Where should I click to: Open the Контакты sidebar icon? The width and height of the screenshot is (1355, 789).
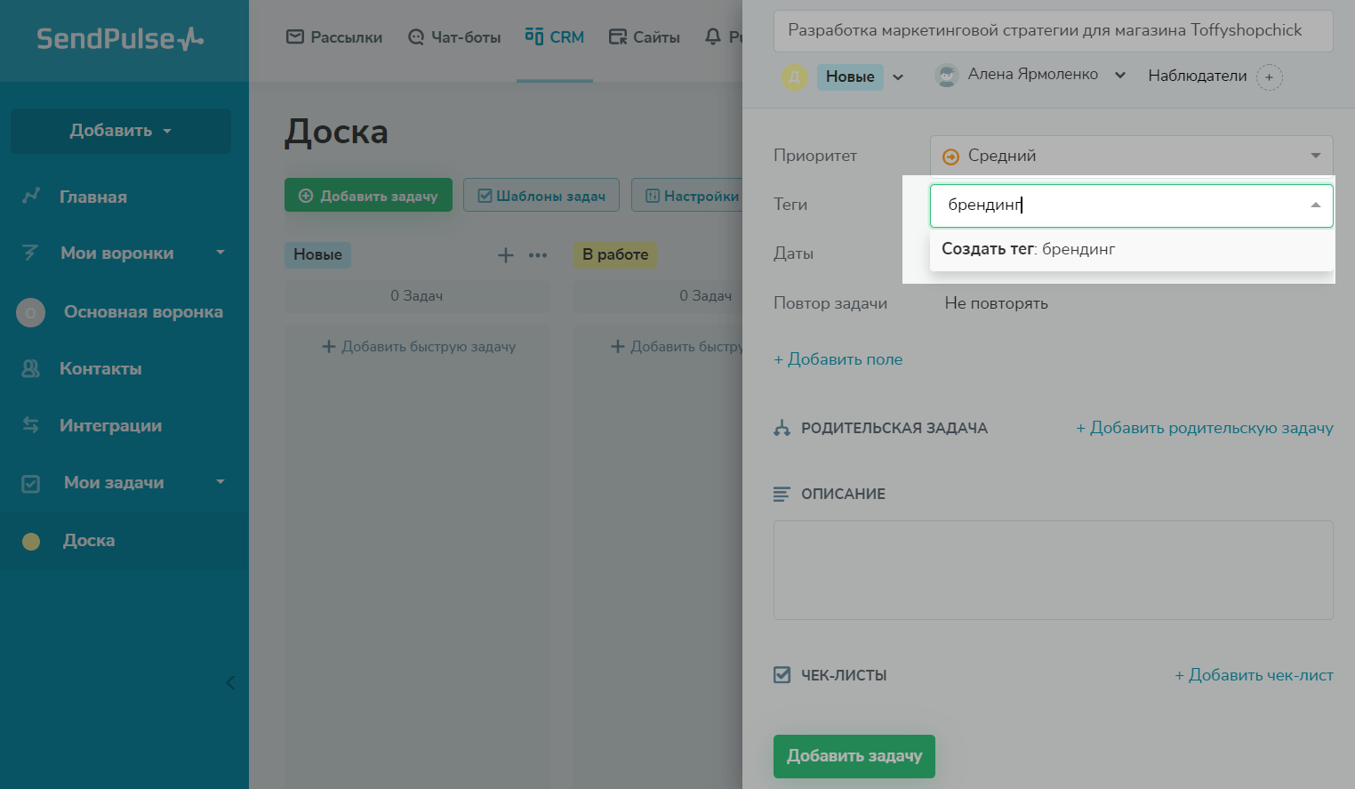click(x=31, y=369)
